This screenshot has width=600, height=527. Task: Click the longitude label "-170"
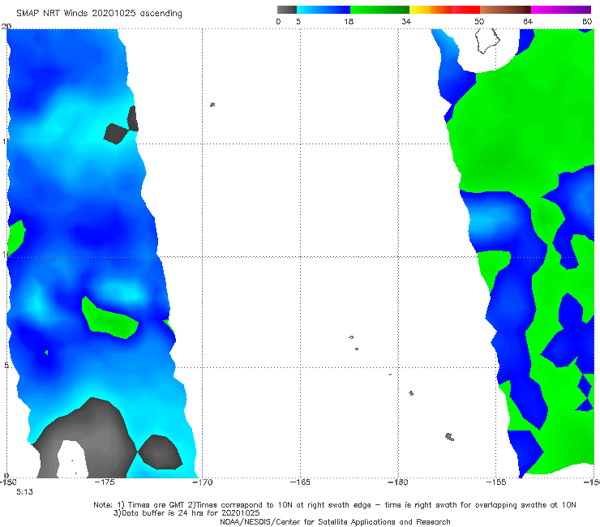click(x=203, y=482)
